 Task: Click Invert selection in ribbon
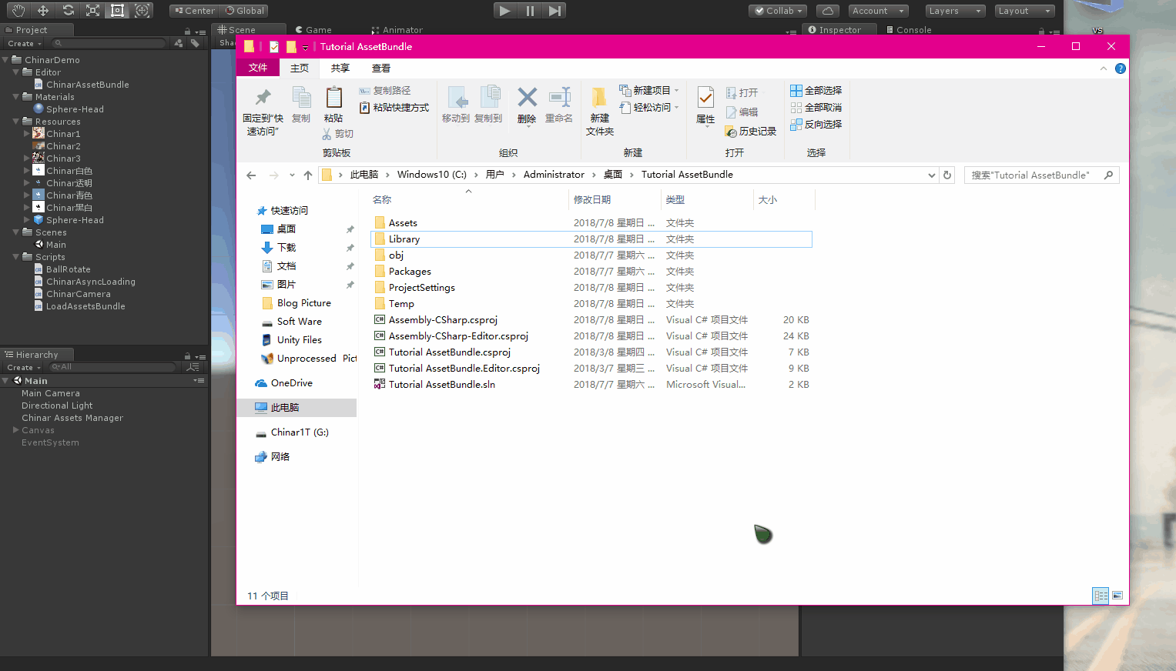(x=816, y=125)
